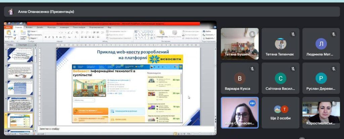This screenshot has width=344, height=139.
Task: Click muted mic icon on Варвара Кукса tile
Action: click(x=252, y=69)
